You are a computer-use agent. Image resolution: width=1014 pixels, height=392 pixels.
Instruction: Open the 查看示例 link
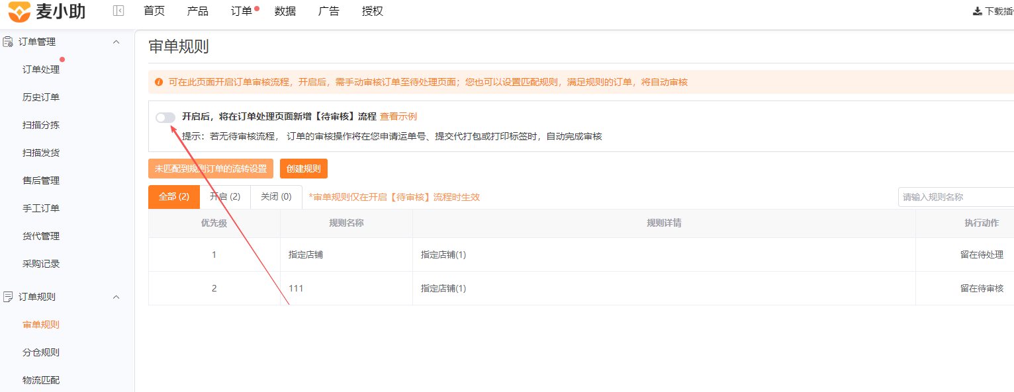coord(398,116)
